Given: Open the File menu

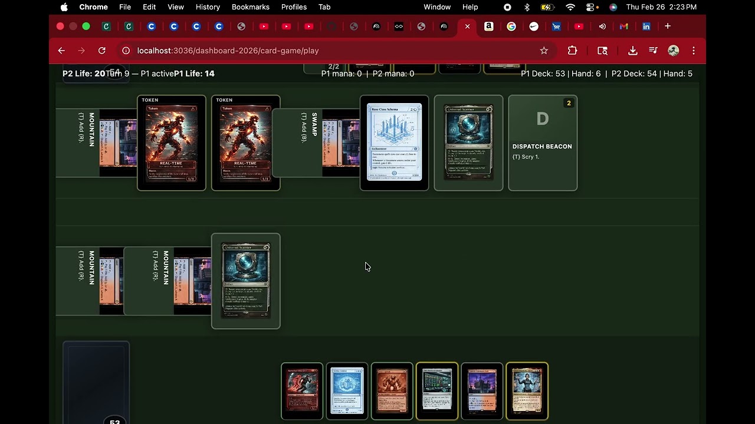Looking at the screenshot, I should pyautogui.click(x=125, y=7).
